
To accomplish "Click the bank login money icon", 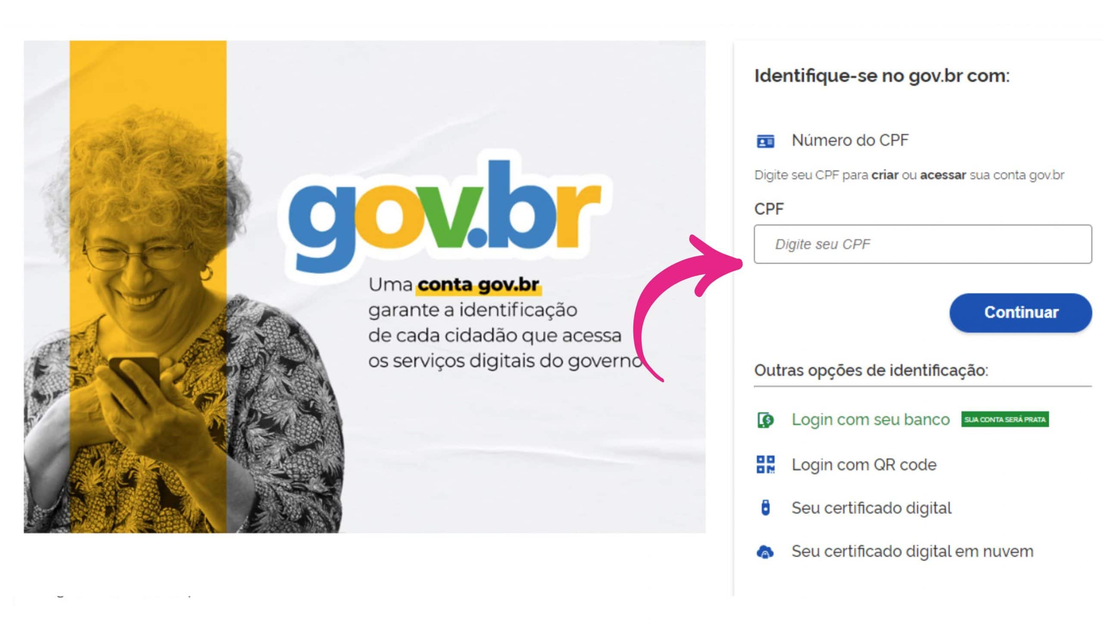I will [765, 420].
